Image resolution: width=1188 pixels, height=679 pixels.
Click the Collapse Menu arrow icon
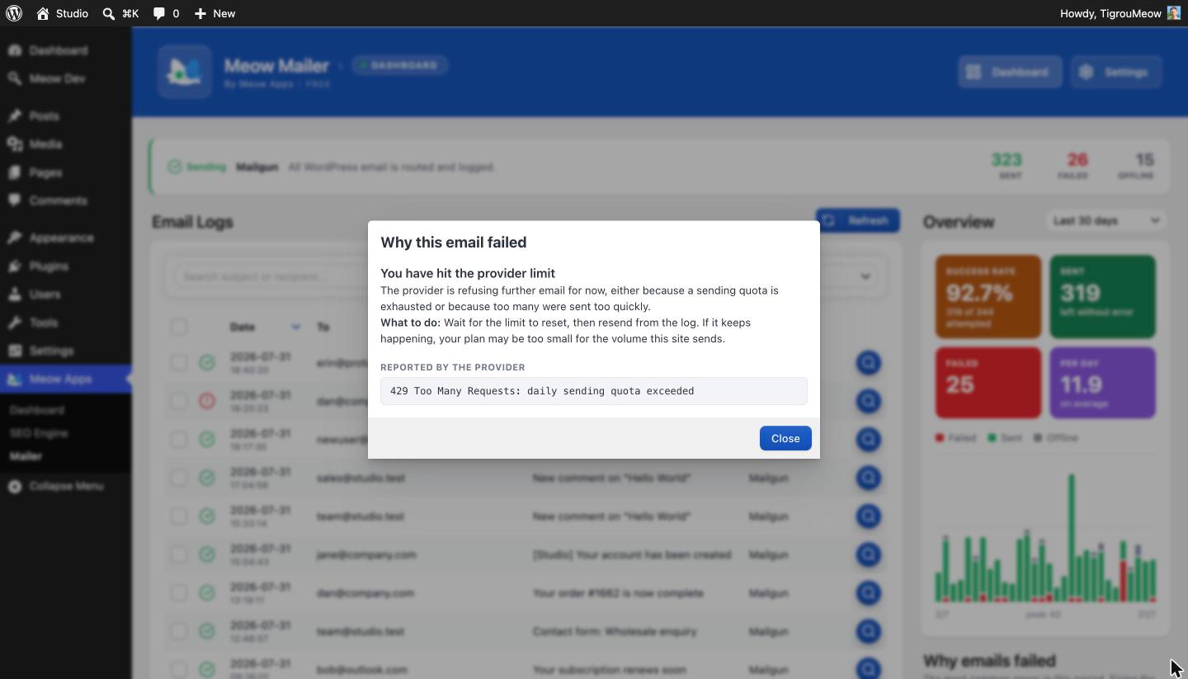(15, 487)
